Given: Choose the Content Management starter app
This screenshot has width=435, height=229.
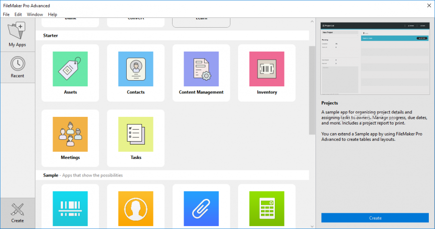Looking at the screenshot, I should [201, 73].
